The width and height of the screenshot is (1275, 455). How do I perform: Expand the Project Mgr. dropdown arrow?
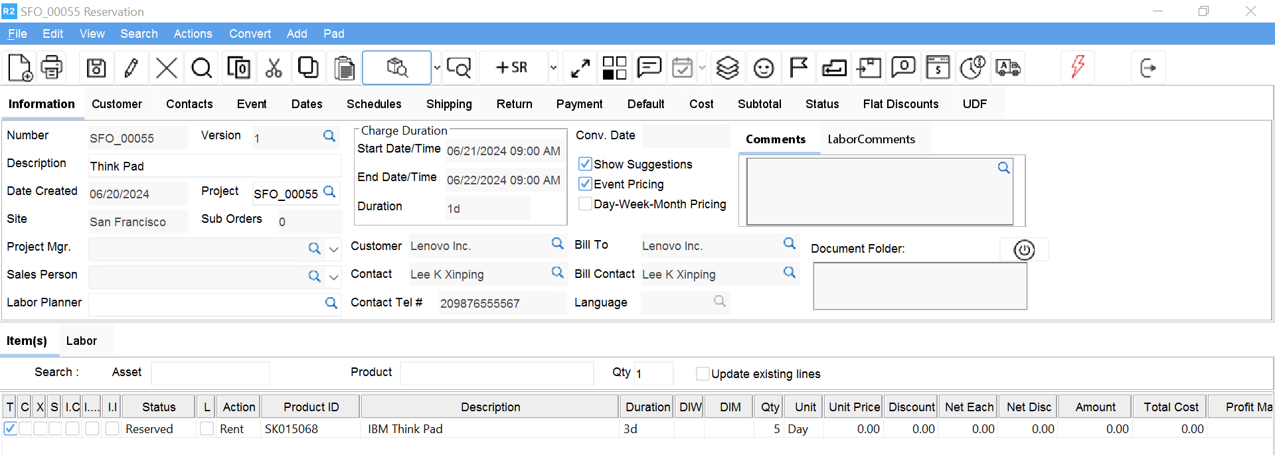pyautogui.click(x=334, y=249)
